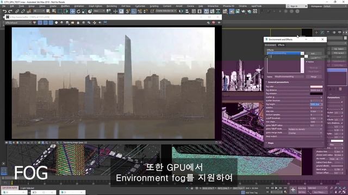Click the Merge button
This screenshot has width=348, height=195.
tap(314, 77)
